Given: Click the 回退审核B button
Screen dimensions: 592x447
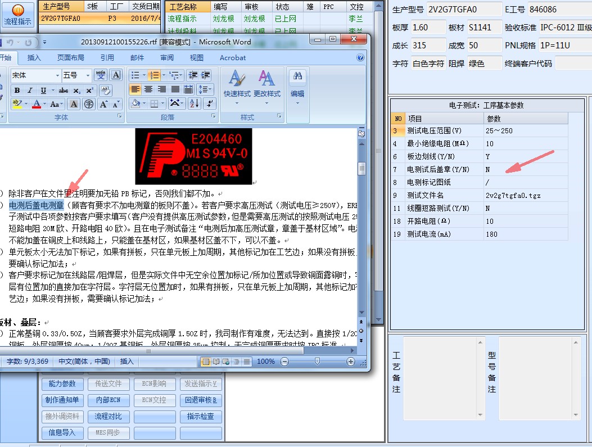Looking at the screenshot, I should pyautogui.click(x=201, y=400).
